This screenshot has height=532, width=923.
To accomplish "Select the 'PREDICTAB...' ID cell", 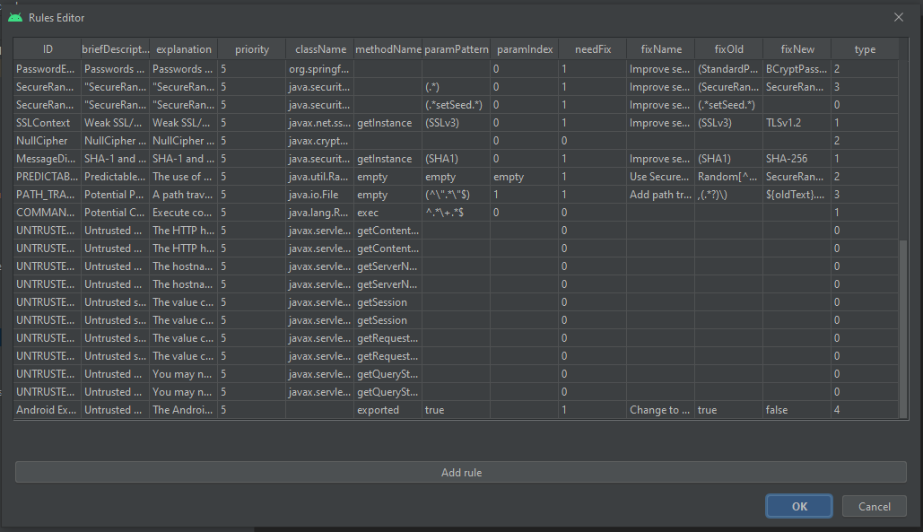I will point(48,177).
